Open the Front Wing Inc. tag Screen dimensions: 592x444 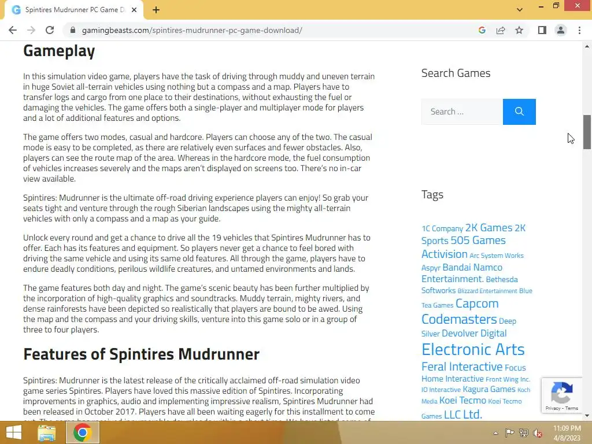508,379
